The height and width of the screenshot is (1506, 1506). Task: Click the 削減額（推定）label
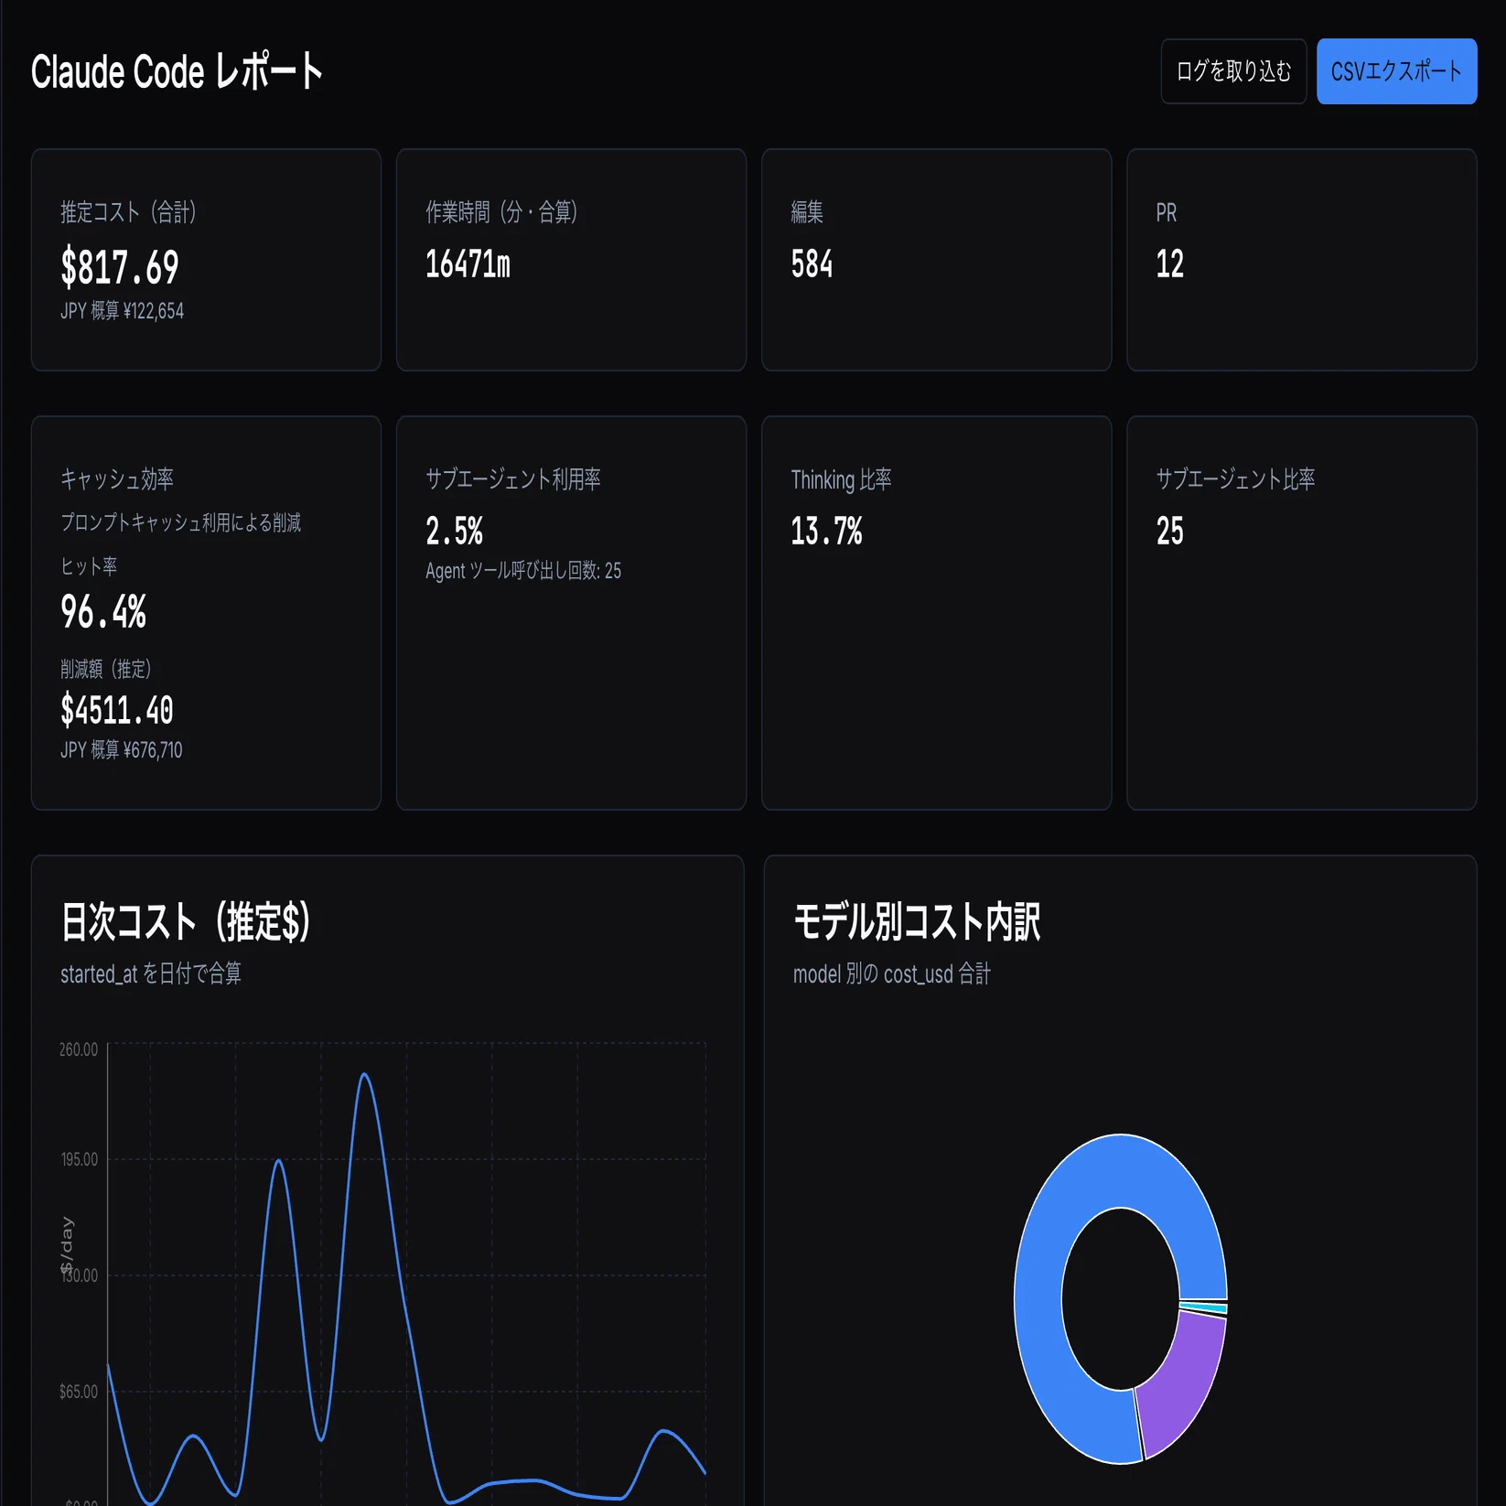coord(106,669)
